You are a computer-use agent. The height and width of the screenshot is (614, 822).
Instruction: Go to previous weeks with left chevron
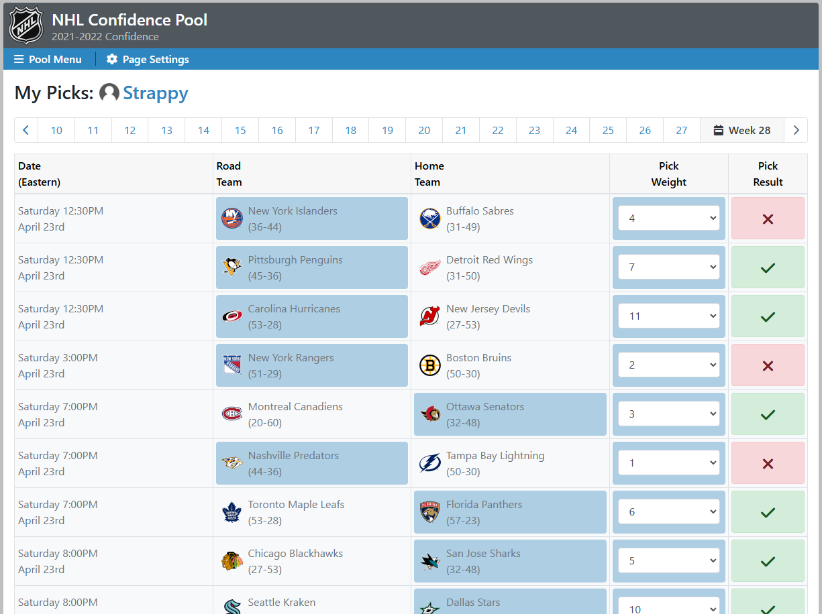pyautogui.click(x=26, y=131)
